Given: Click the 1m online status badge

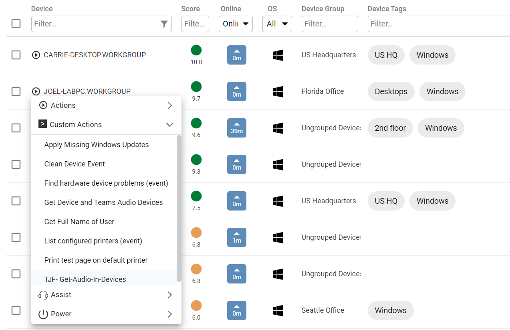Looking at the screenshot, I should pyautogui.click(x=237, y=237).
